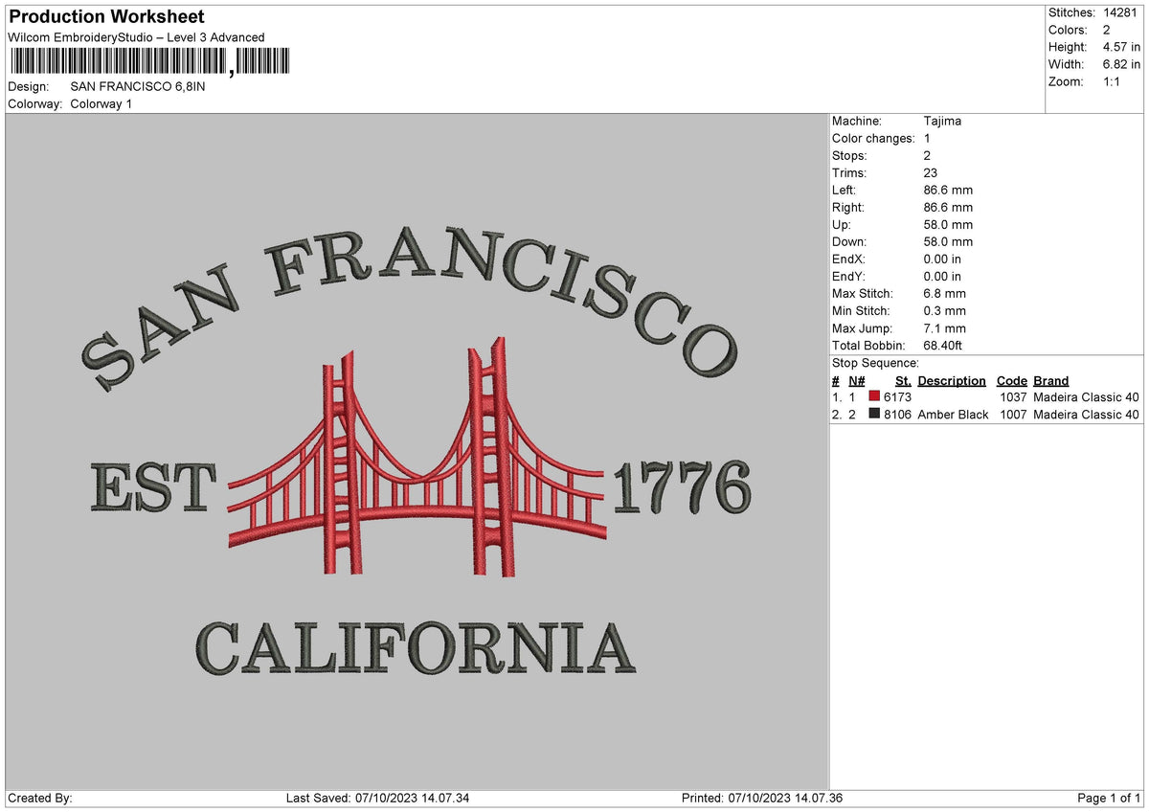This screenshot has width=1149, height=812.
Task: Click the Machine value 'Tajima'
Action: tap(942, 121)
